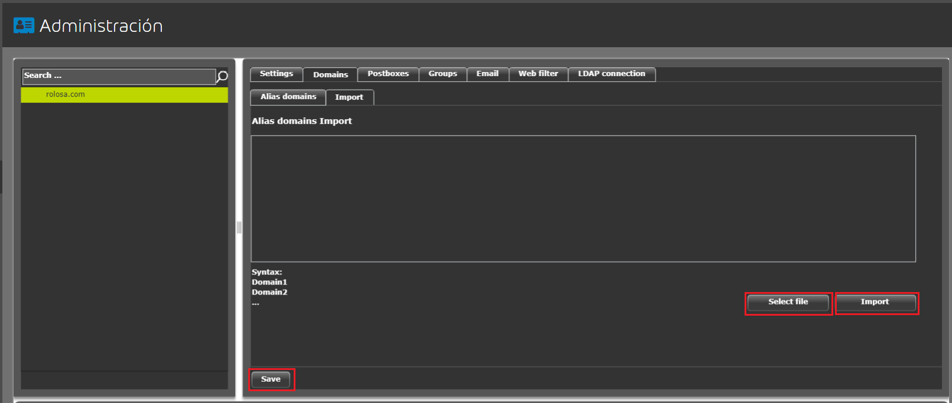
Task: Click inside the alias domains import text area
Action: 583,198
